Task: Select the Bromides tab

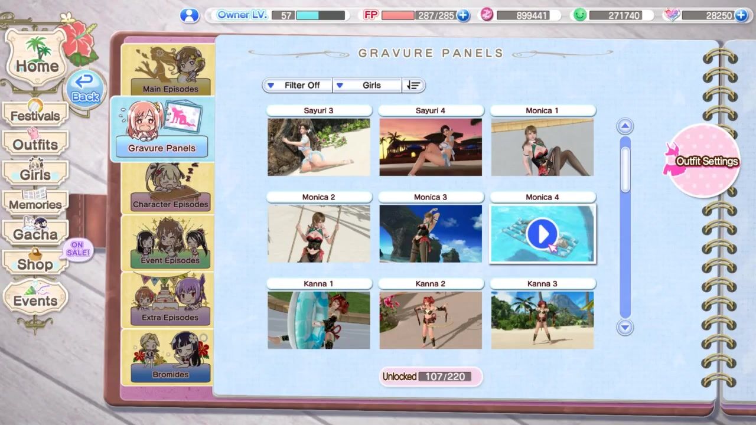Action: [169, 358]
